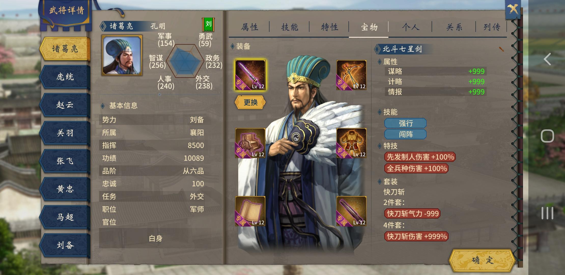The height and width of the screenshot is (275, 565).
Task: Click the 确定 confirm button
Action: pos(482,260)
